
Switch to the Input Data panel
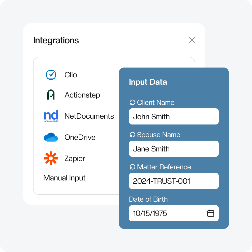point(148,82)
